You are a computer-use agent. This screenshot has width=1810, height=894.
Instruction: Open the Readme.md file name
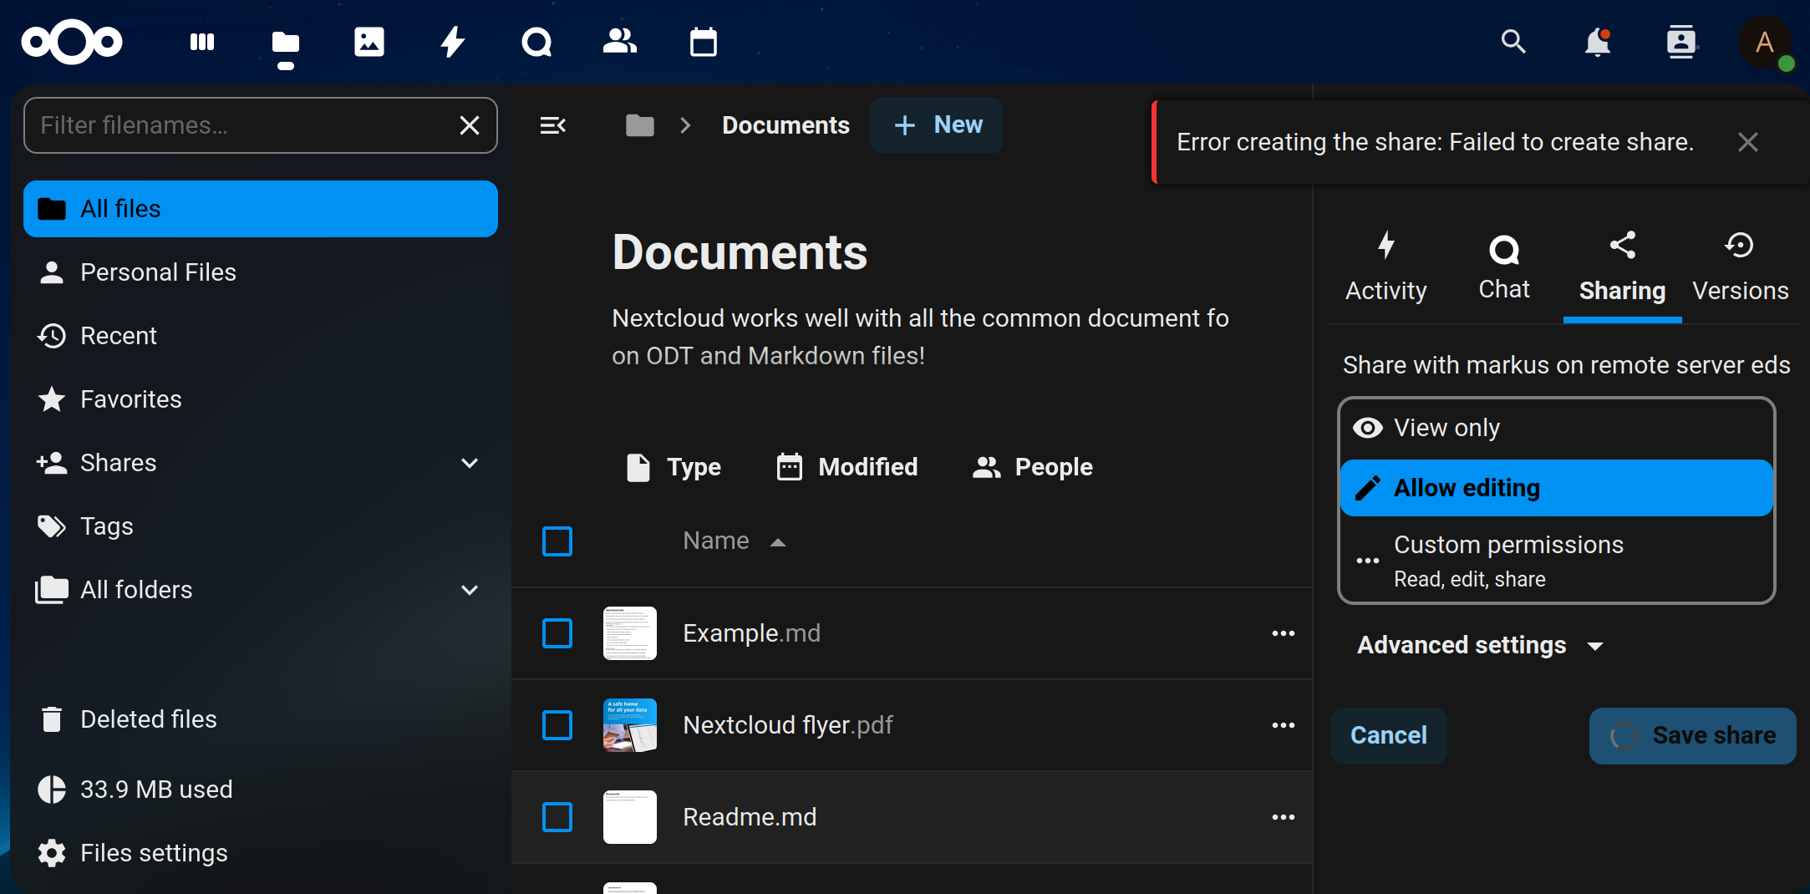click(750, 817)
